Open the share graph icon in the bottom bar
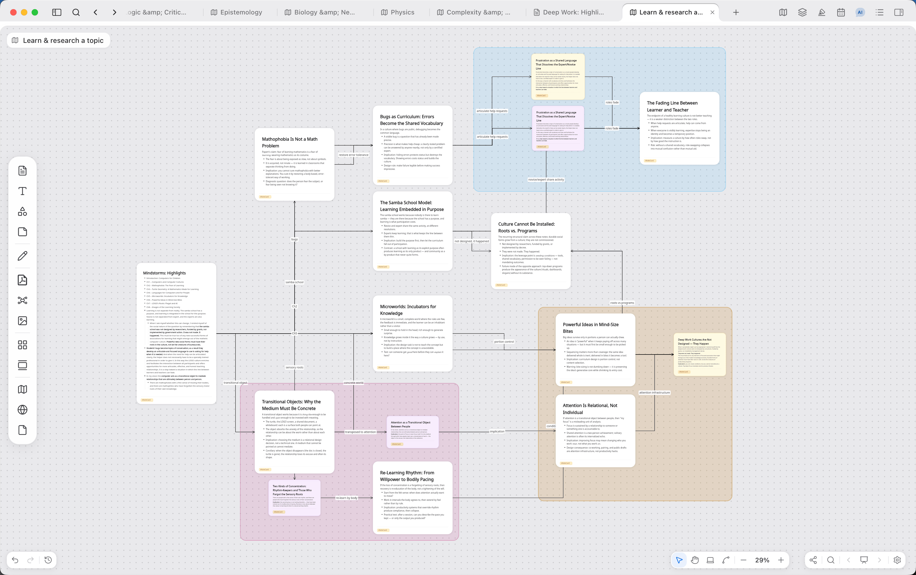This screenshot has width=916, height=575. (813, 560)
